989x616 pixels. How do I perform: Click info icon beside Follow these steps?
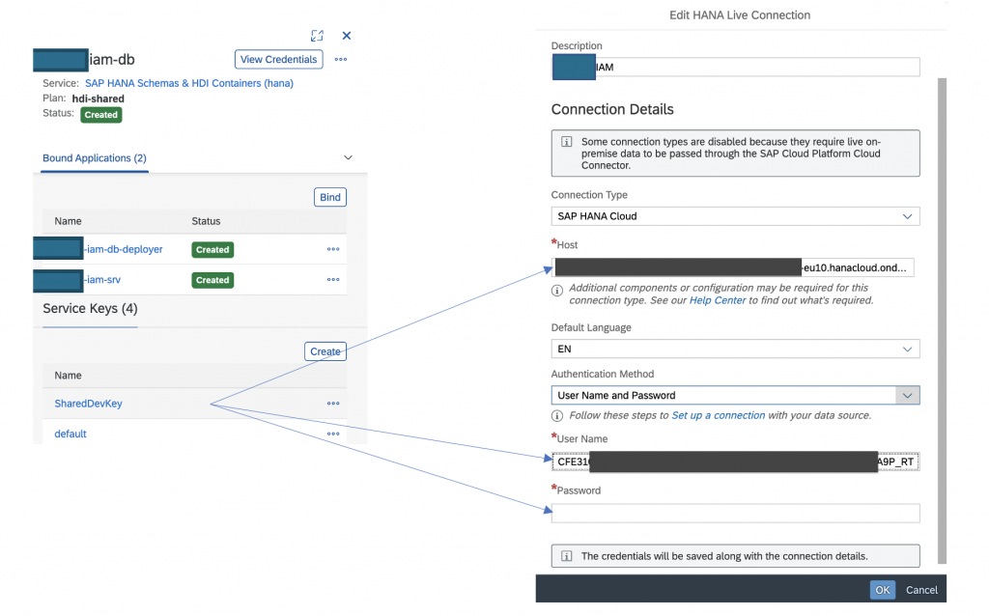pos(557,415)
